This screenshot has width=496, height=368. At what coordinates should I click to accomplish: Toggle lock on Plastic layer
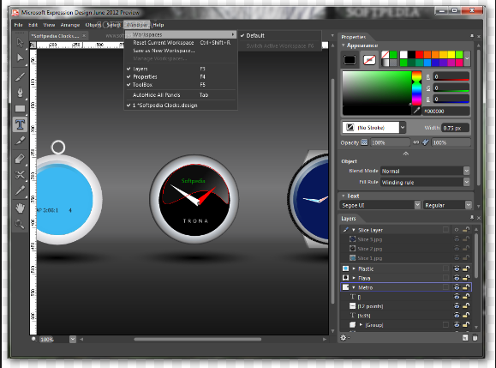click(466, 268)
